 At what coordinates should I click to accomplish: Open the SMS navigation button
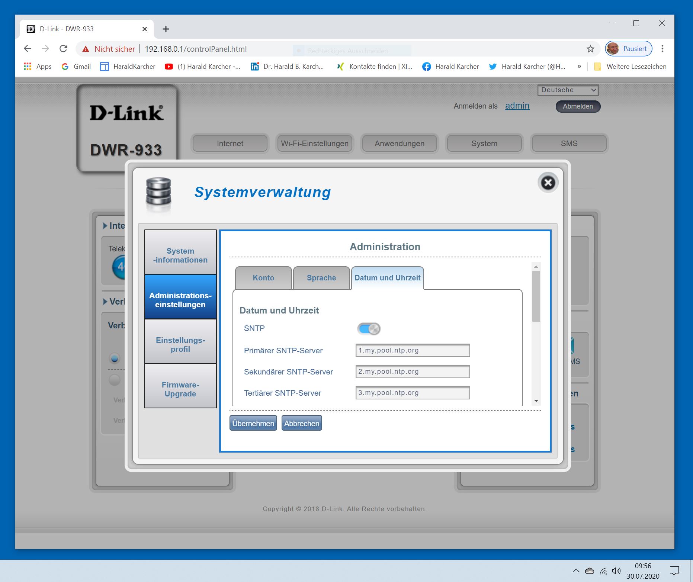coord(569,144)
